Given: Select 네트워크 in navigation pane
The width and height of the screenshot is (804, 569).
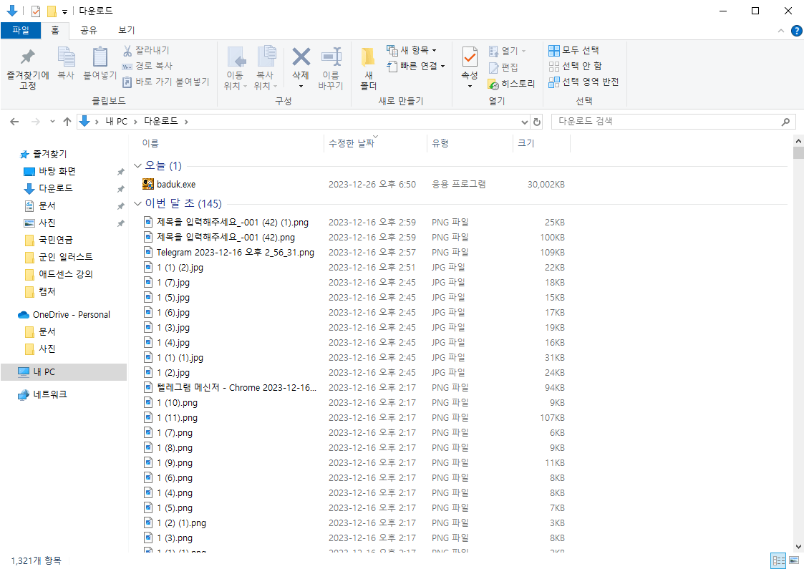Looking at the screenshot, I should (49, 394).
